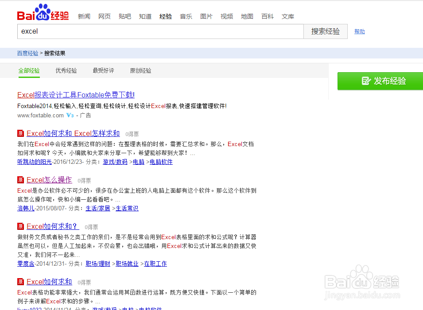Visit author 洛韩儿's profile link
Image resolution: width=423 pixels, height=310 pixels.
click(x=26, y=208)
